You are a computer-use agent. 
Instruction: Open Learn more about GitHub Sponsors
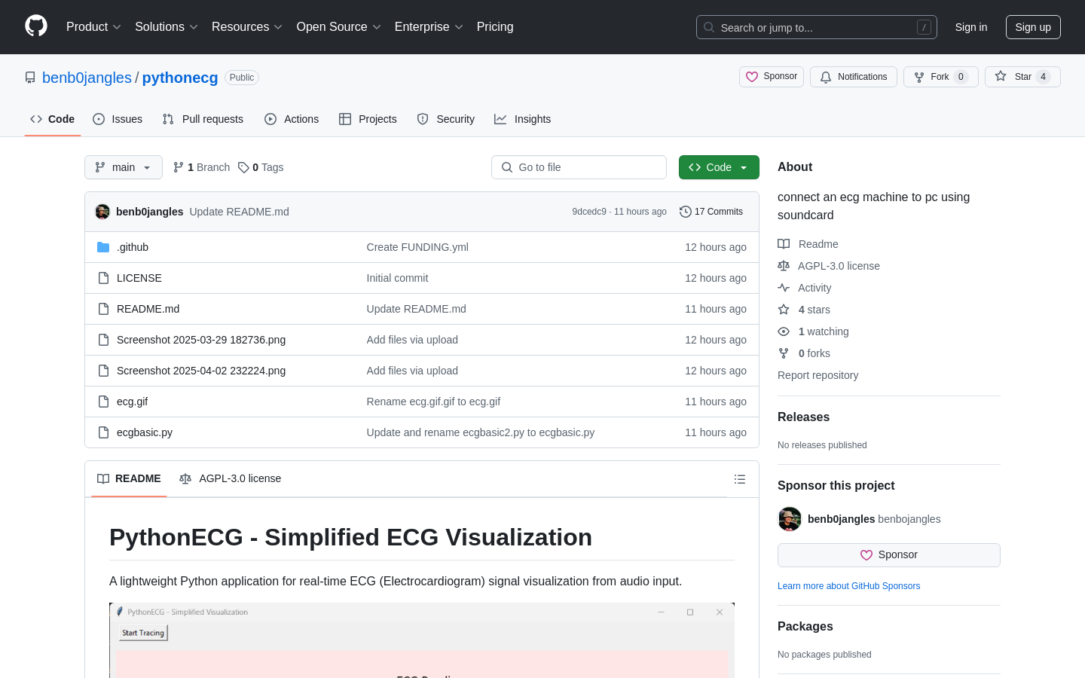coord(848,586)
